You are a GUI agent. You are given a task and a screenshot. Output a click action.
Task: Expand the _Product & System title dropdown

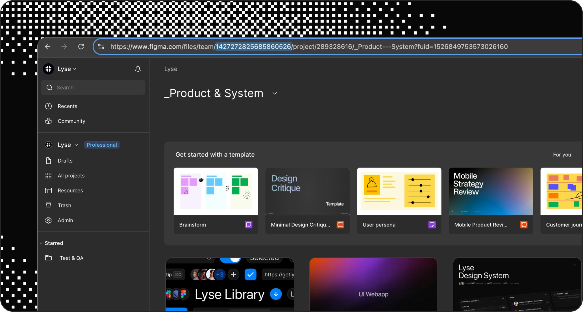tap(275, 94)
